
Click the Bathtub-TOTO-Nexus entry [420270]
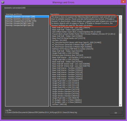[73, 49]
